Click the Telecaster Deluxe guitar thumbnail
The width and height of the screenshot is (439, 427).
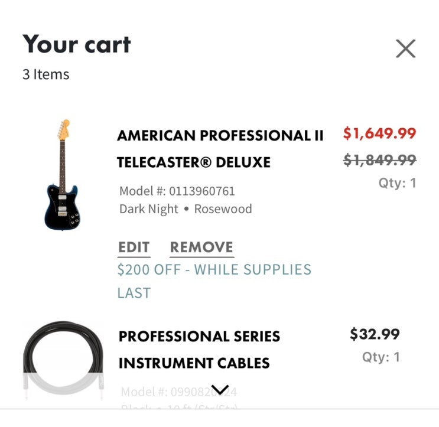coord(62,175)
